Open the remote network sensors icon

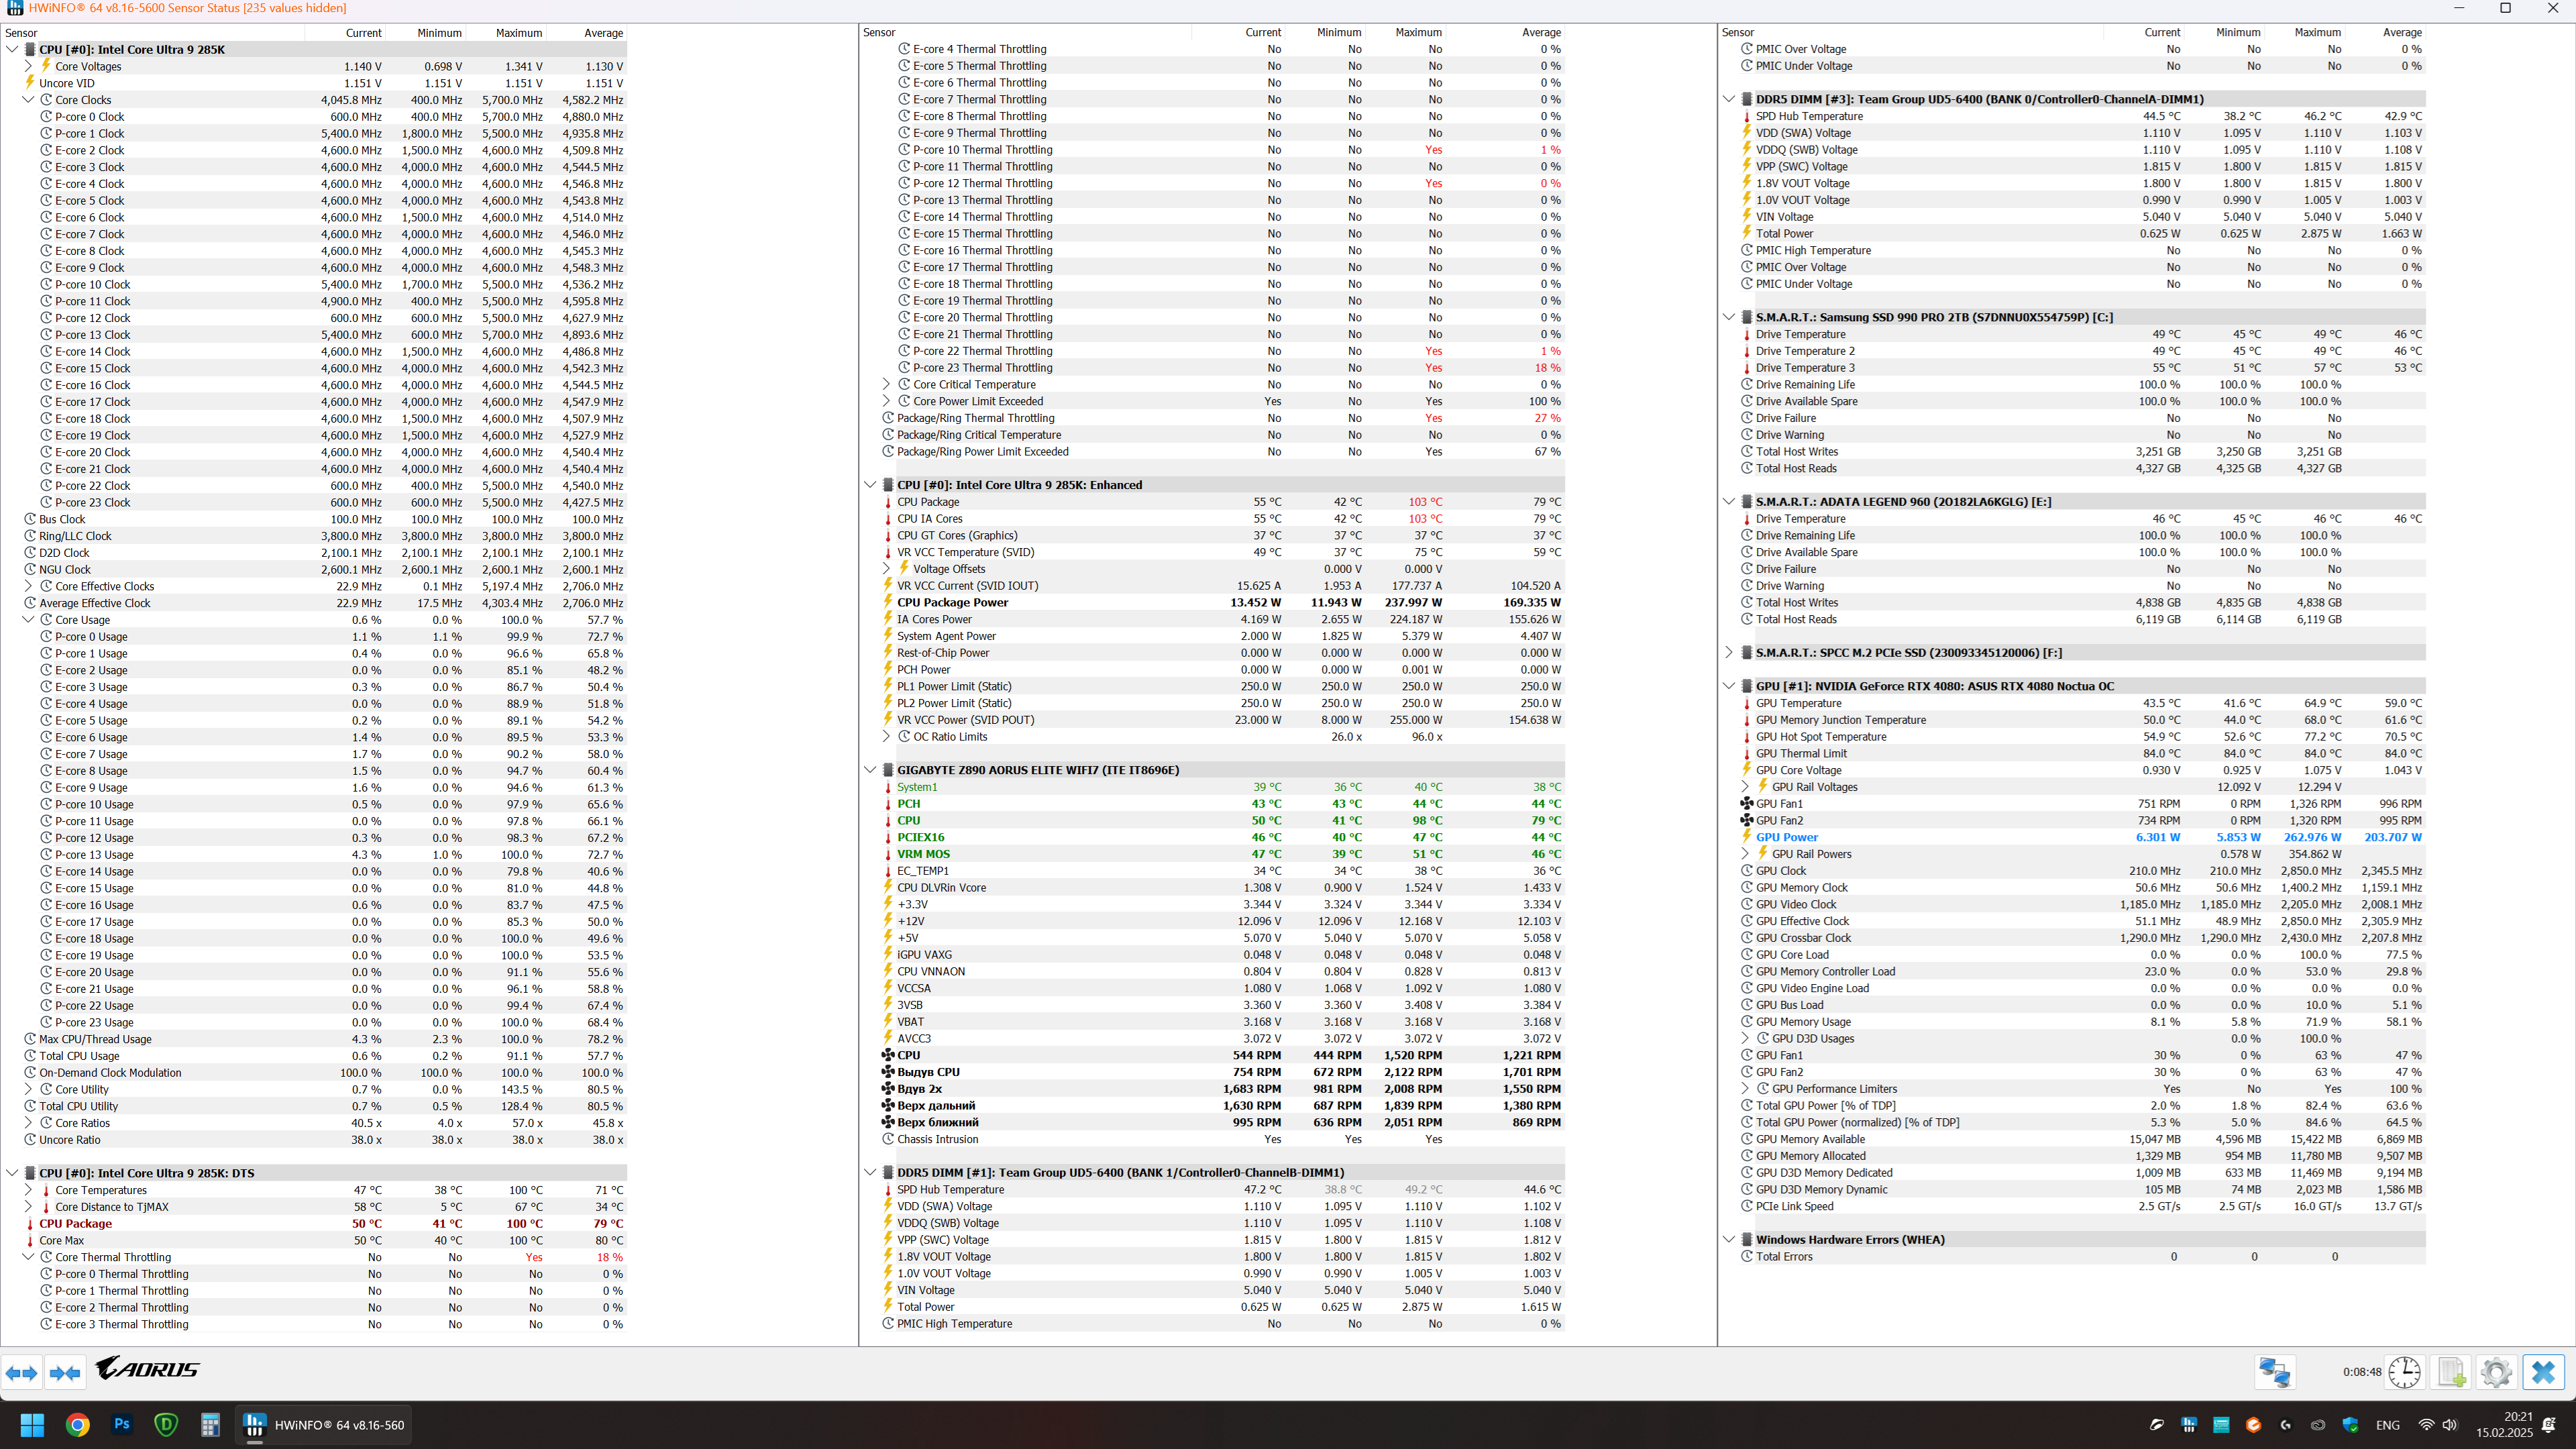click(2274, 1372)
